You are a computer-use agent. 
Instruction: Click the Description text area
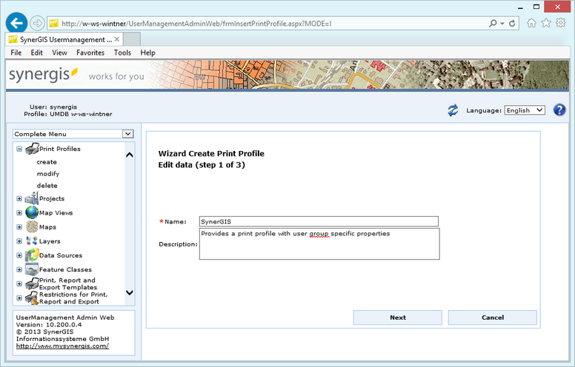pos(319,244)
